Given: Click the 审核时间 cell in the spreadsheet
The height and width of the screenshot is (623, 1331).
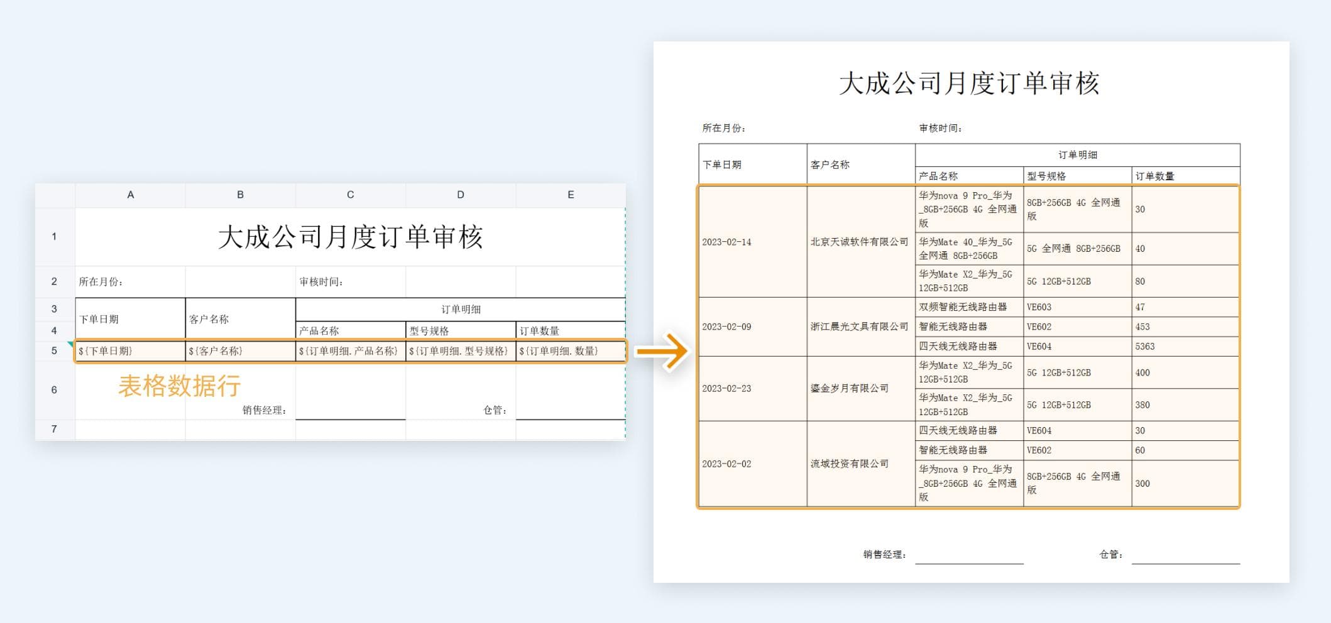Looking at the screenshot, I should coord(351,281).
